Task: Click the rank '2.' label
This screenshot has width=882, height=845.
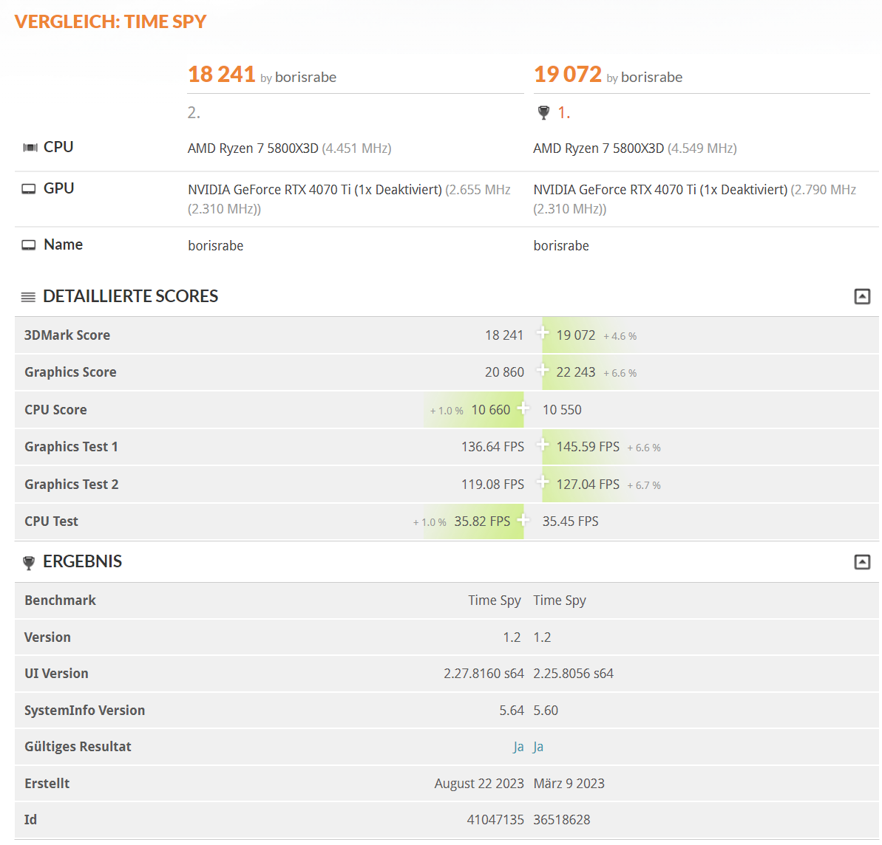Action: coord(194,113)
